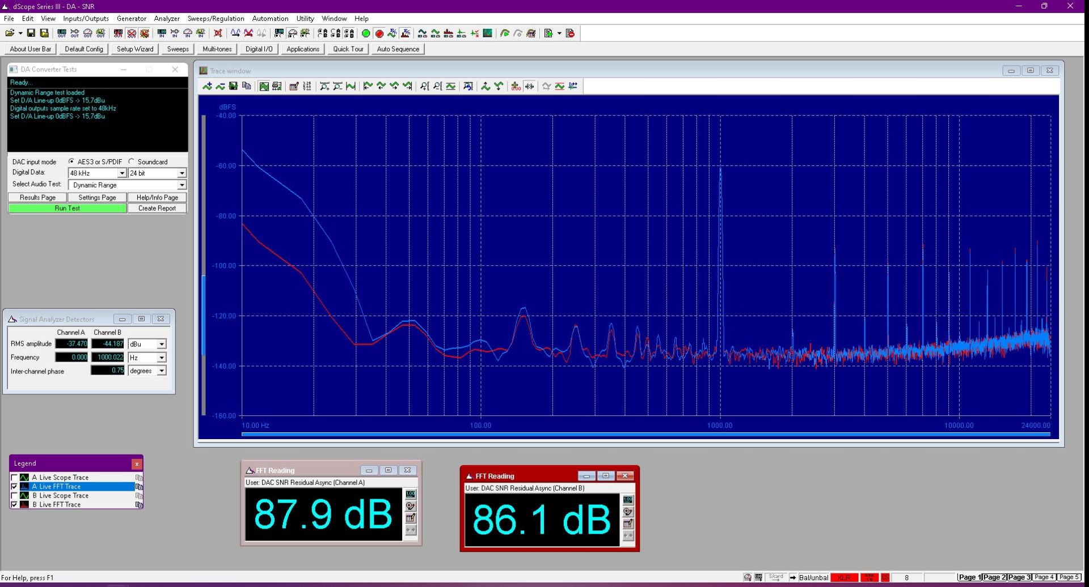Screen dimensions: 1089x587
Task: Toggle the graph view icon in Trace toolbar
Action: (264, 86)
